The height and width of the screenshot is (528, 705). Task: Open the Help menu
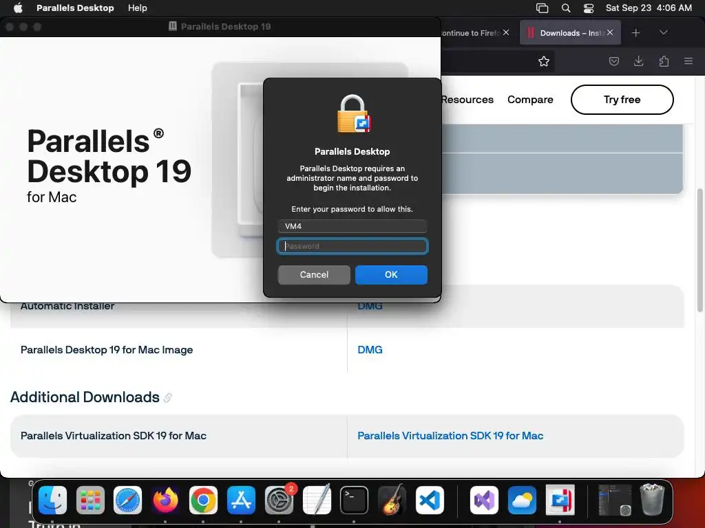pyautogui.click(x=137, y=8)
